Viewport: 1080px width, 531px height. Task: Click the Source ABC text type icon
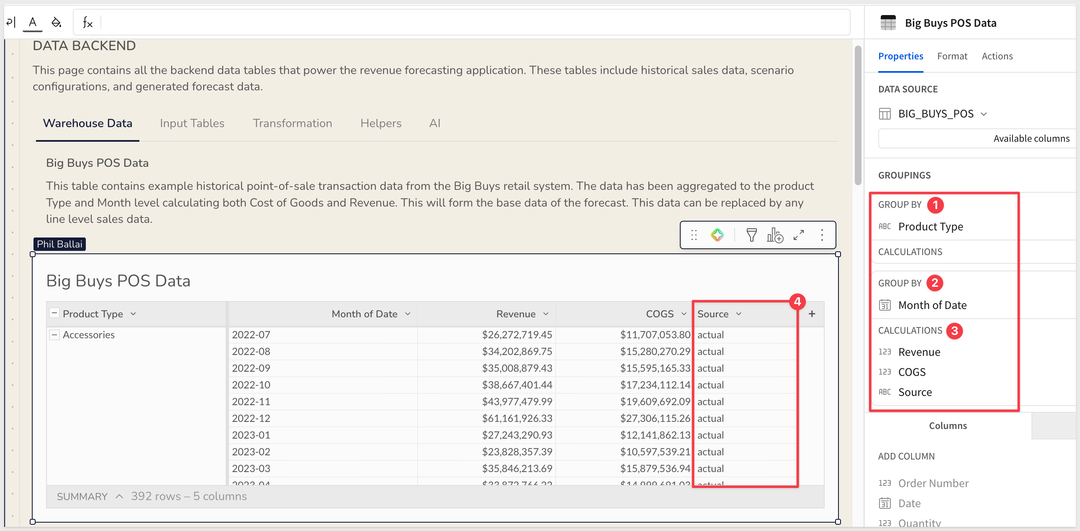(x=885, y=392)
